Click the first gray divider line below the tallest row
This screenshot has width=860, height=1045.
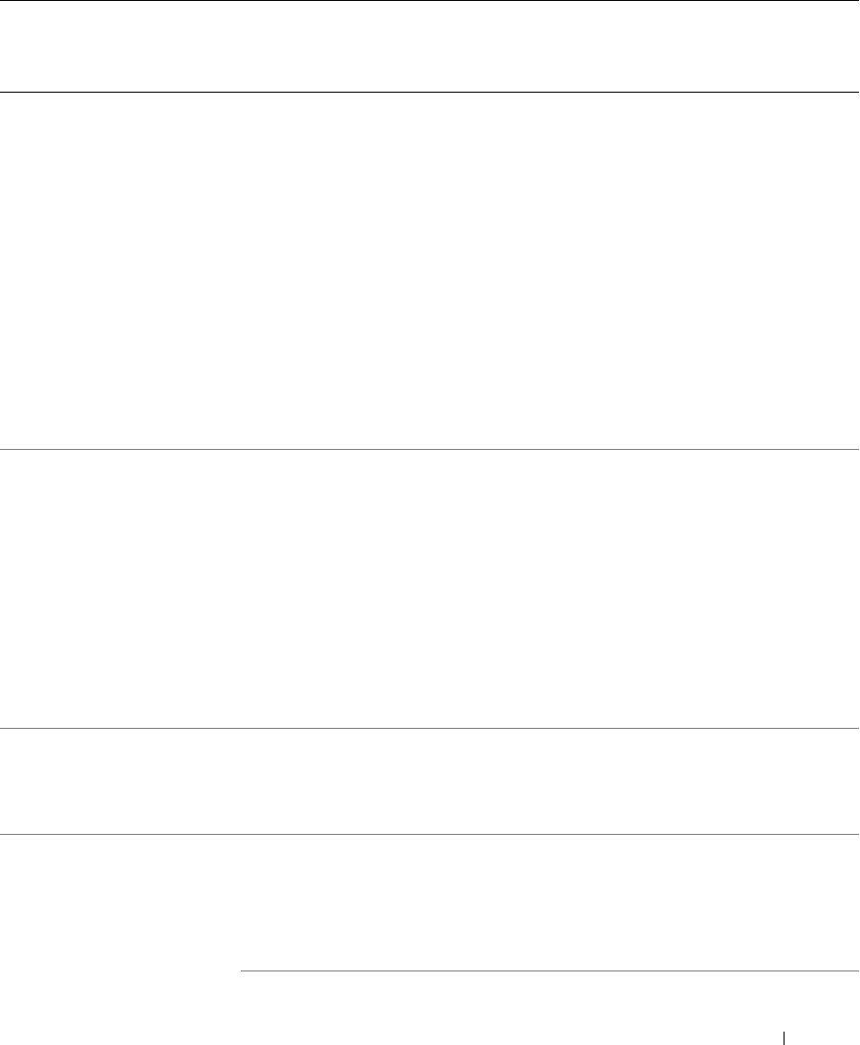430,449
